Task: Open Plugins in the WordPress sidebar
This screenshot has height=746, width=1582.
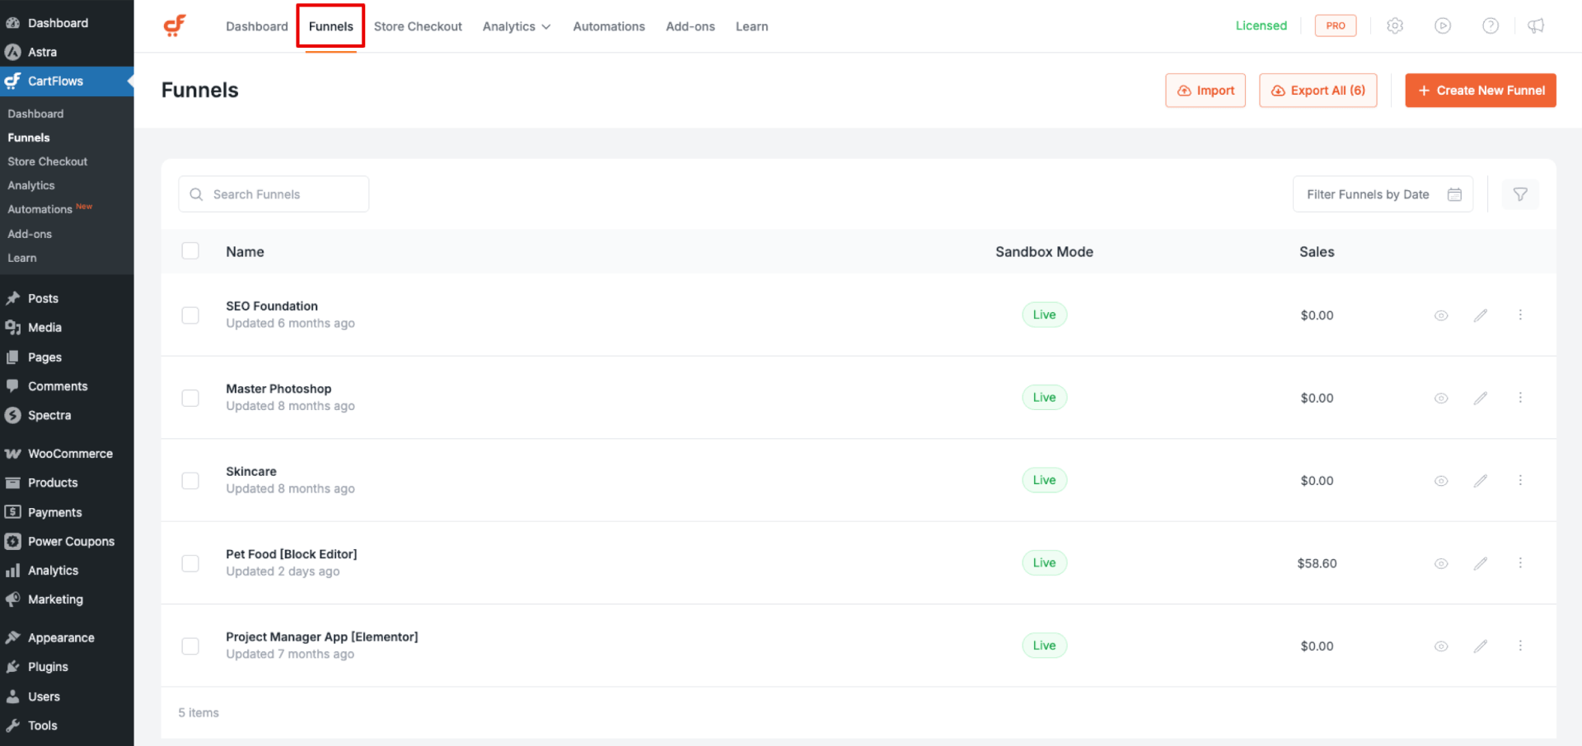Action: (x=67, y=667)
